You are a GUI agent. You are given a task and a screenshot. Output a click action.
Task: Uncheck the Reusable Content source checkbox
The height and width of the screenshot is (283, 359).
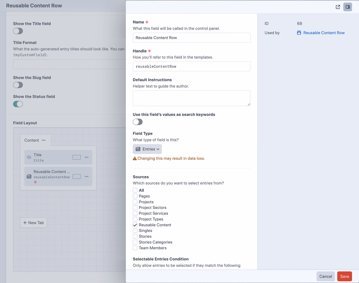(135, 225)
